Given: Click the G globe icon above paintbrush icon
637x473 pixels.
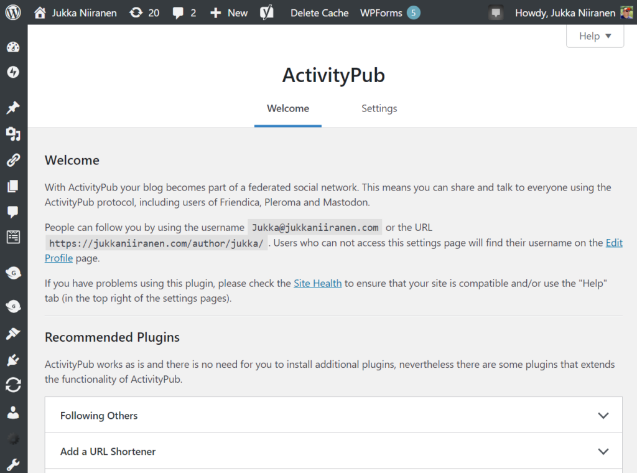Looking at the screenshot, I should 13,306.
